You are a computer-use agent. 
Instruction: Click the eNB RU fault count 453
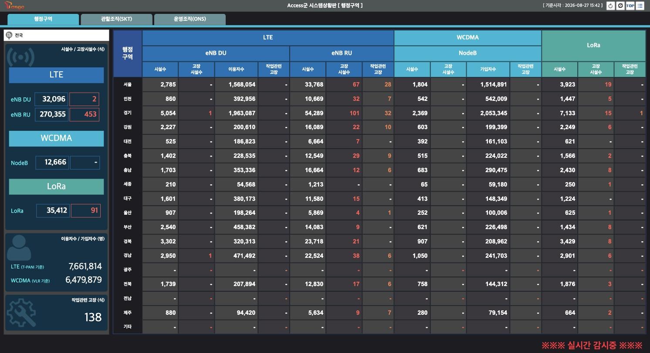pos(84,114)
